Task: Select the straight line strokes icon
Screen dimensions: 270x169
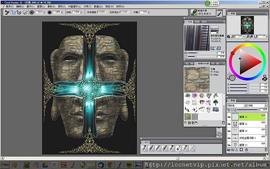Action: tap(19, 12)
